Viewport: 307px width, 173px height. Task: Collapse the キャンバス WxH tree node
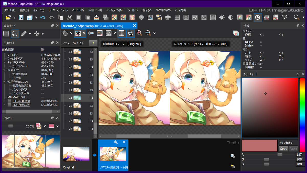4,63
